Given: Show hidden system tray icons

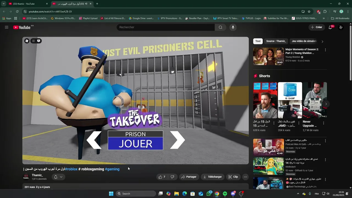Looking at the screenshot, I should coord(298,194).
